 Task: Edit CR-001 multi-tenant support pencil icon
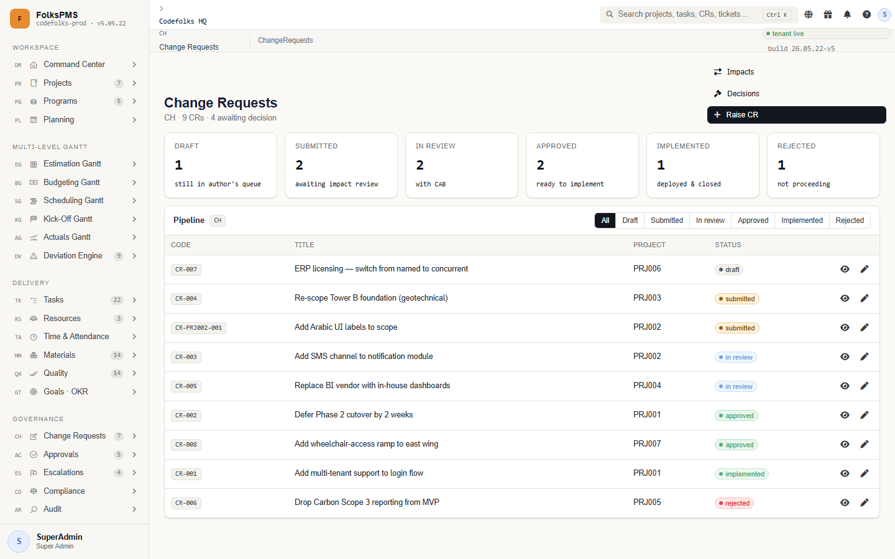(865, 473)
